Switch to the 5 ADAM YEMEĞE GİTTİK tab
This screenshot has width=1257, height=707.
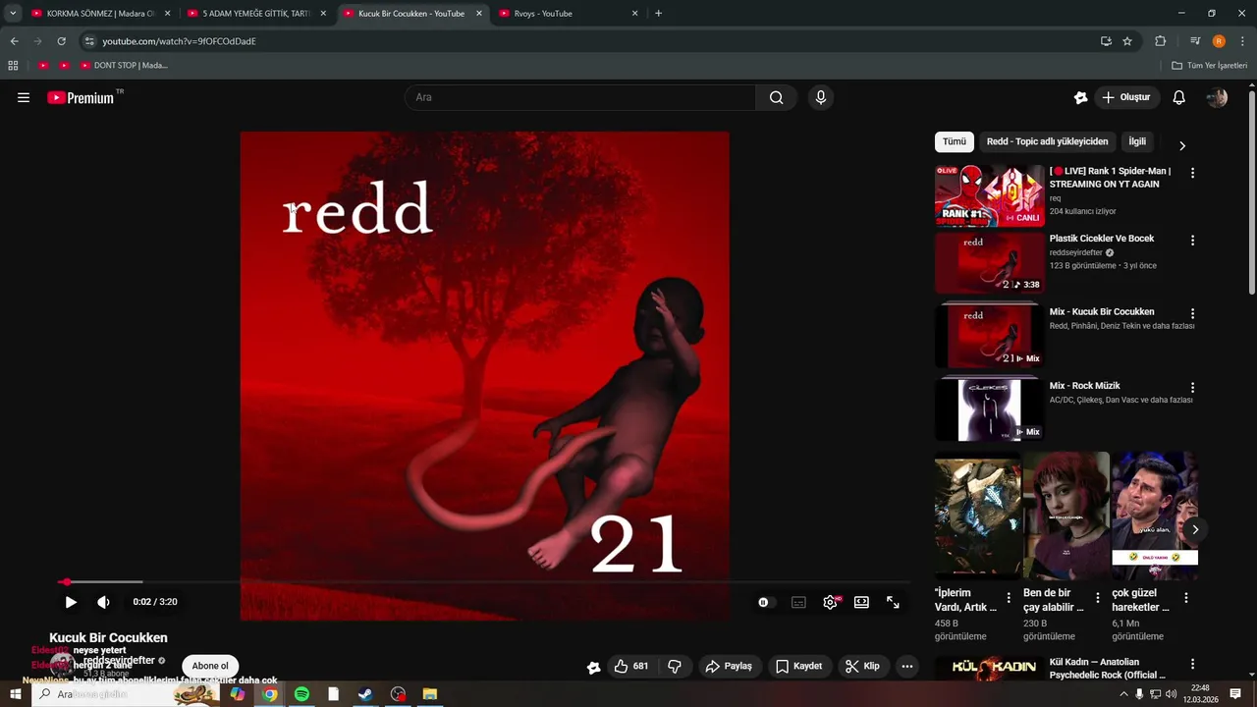coord(257,14)
